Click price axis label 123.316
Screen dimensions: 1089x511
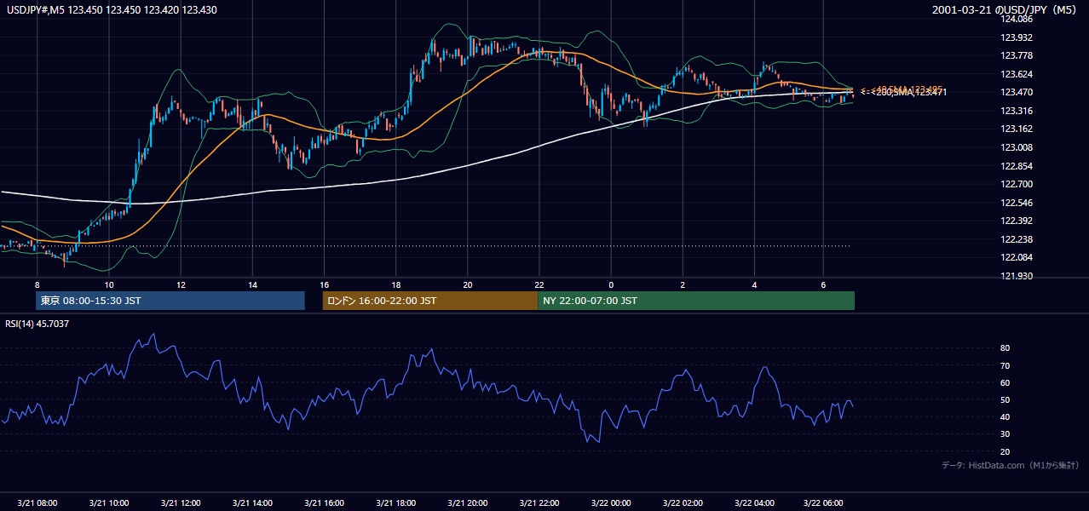point(1015,111)
